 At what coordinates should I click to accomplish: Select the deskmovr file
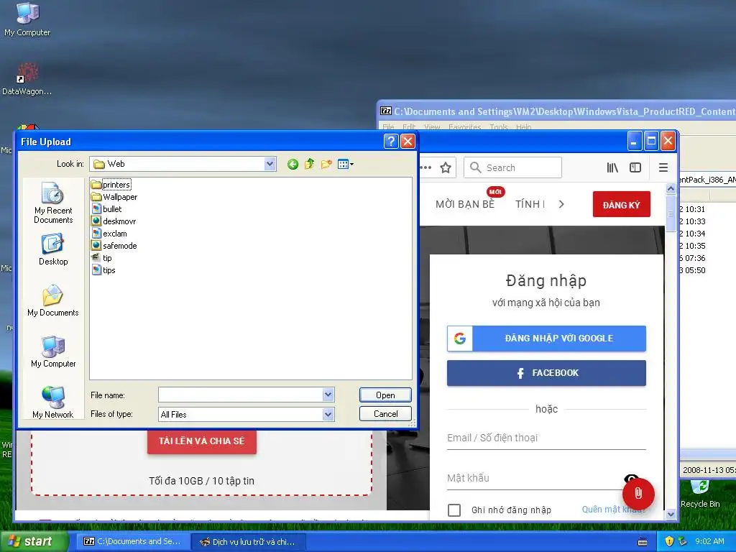[114, 221]
